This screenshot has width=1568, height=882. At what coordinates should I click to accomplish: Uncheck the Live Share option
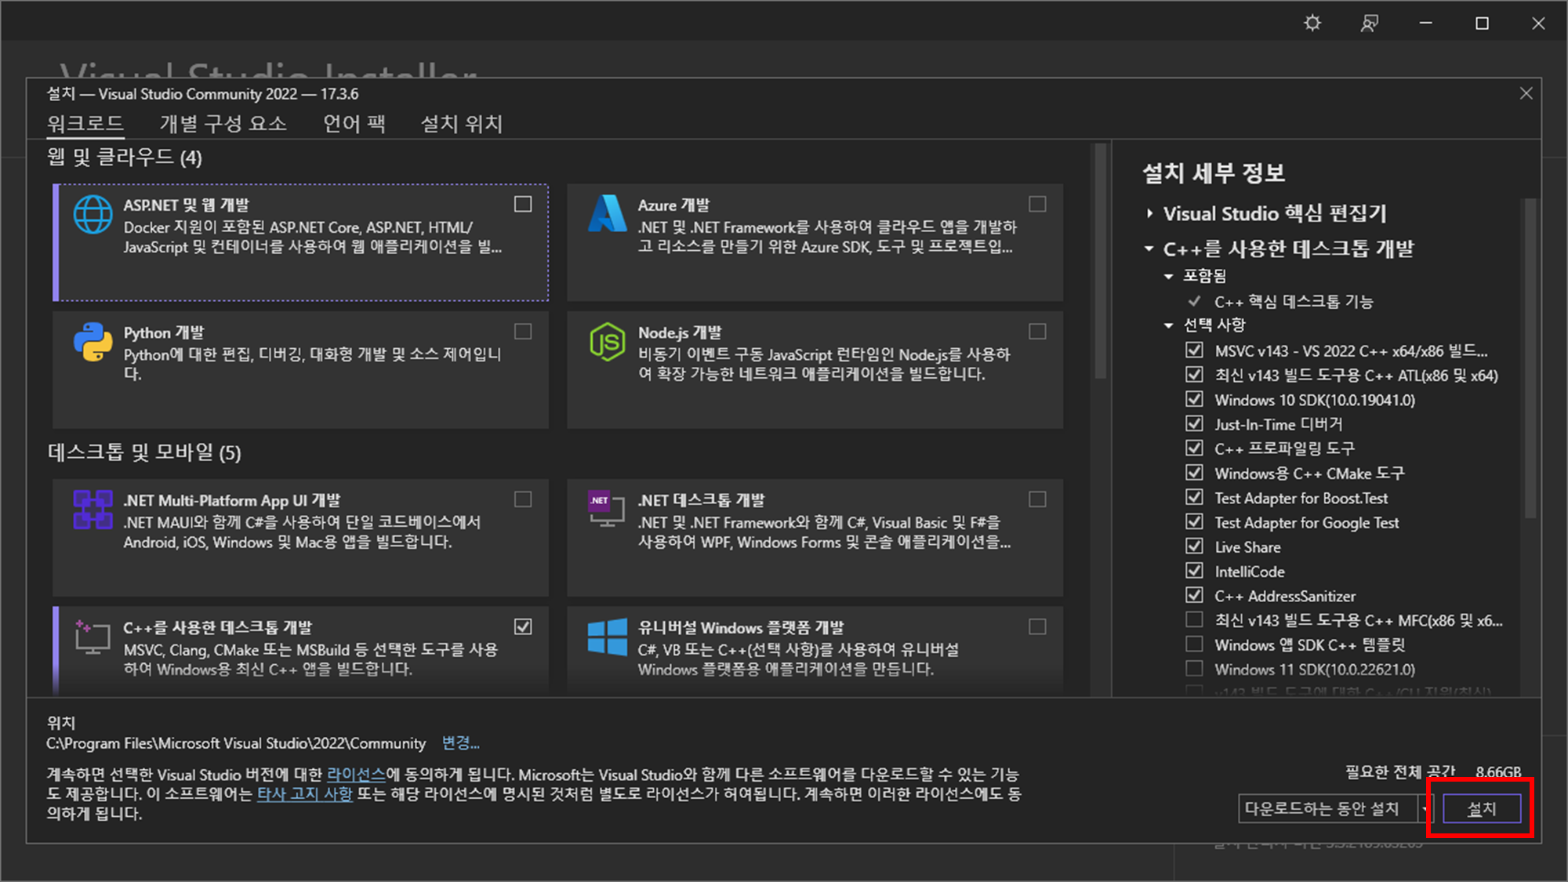pyautogui.click(x=1194, y=546)
